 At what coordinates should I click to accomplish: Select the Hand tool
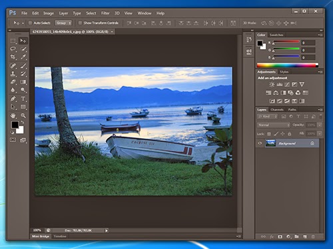pyautogui.click(x=13, y=116)
